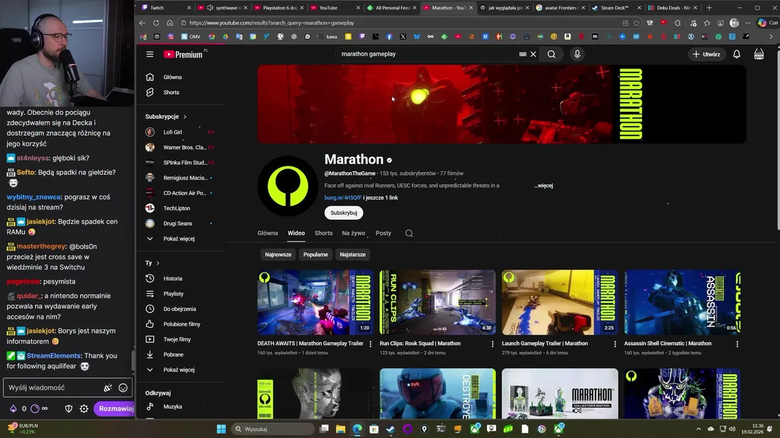780x438 pixels.
Task: Open Run Clips: Rook Squad thumbnail
Action: [x=438, y=302]
